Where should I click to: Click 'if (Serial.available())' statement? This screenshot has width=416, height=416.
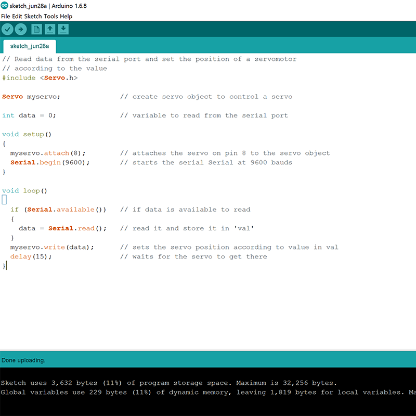[x=58, y=210]
